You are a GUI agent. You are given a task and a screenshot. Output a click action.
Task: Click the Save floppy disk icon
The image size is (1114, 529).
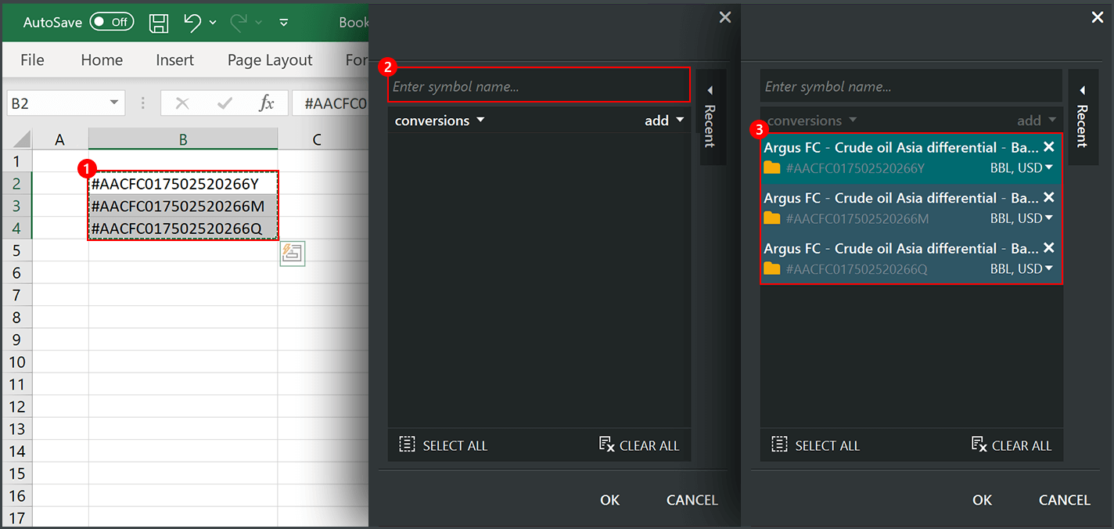click(159, 23)
